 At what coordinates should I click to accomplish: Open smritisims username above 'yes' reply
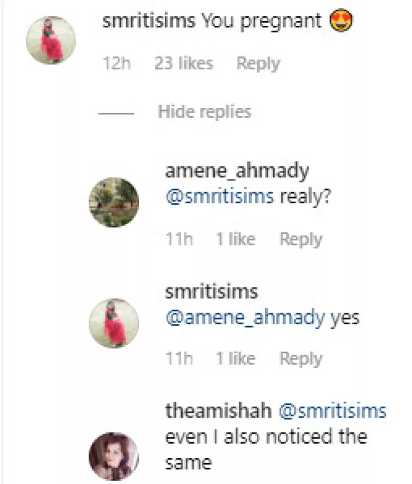point(212,292)
